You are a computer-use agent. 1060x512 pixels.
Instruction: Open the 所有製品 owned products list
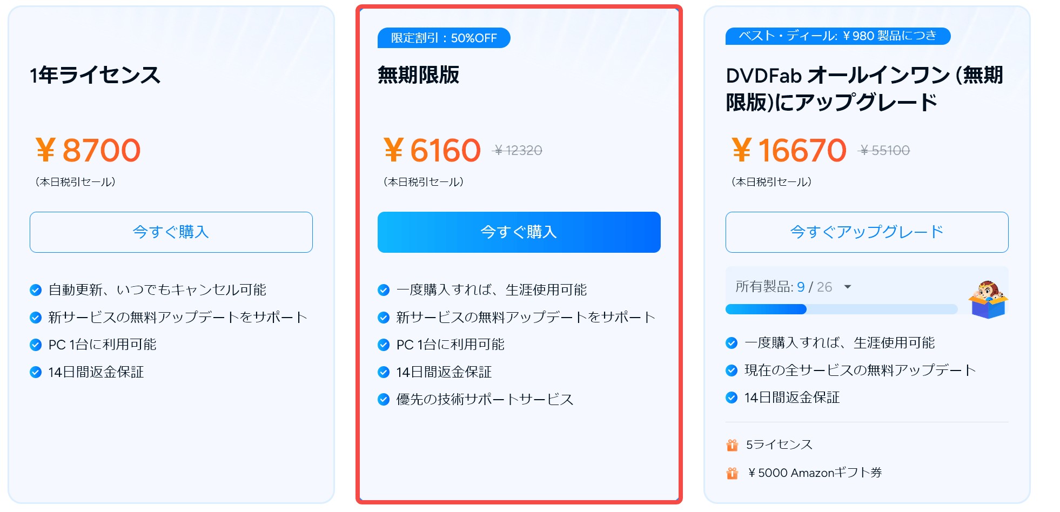[783, 287]
